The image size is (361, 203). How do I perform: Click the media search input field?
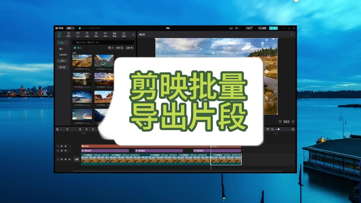pyautogui.click(x=103, y=42)
